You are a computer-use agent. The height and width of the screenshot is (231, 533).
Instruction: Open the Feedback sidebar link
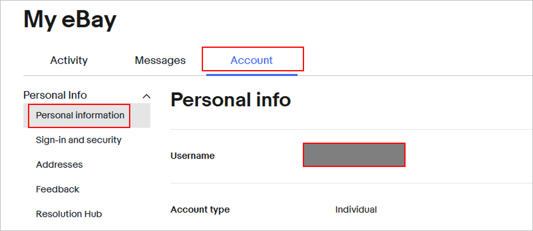point(58,189)
